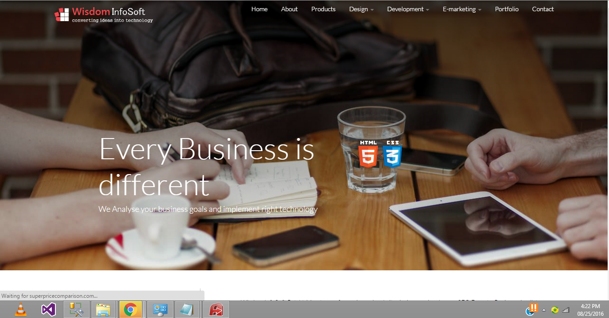This screenshot has height=318, width=609.
Task: Open the About page
Action: (289, 9)
